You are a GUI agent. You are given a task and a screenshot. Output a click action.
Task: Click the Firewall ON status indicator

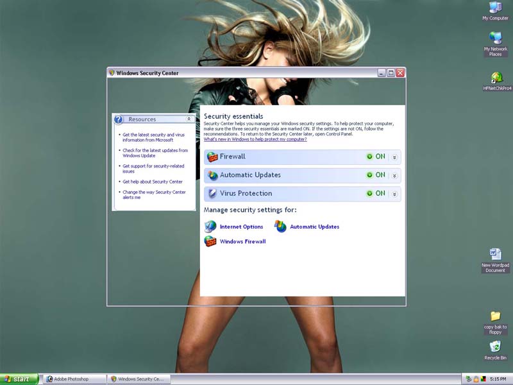coord(376,157)
